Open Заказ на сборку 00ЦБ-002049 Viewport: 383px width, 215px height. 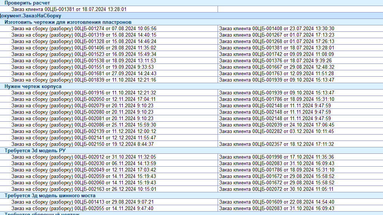coord(84,170)
